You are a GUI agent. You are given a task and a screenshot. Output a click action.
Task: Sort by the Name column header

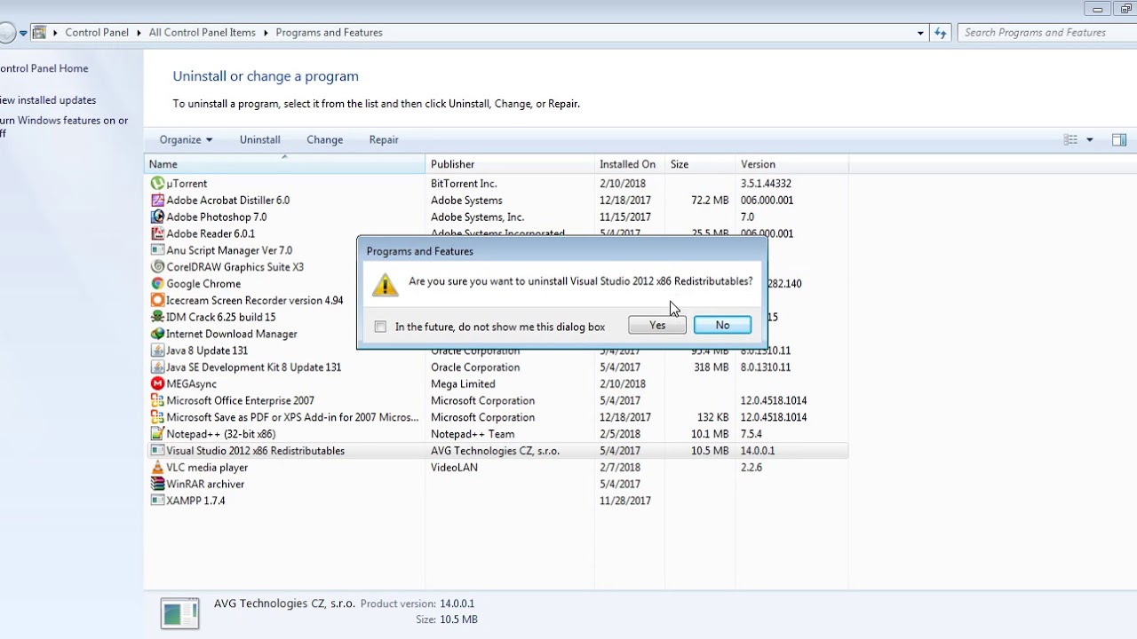coord(284,164)
